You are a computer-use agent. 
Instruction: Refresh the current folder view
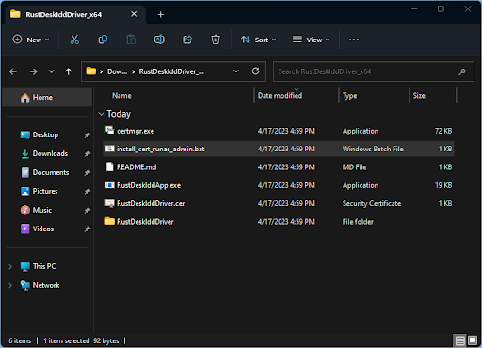(x=256, y=71)
